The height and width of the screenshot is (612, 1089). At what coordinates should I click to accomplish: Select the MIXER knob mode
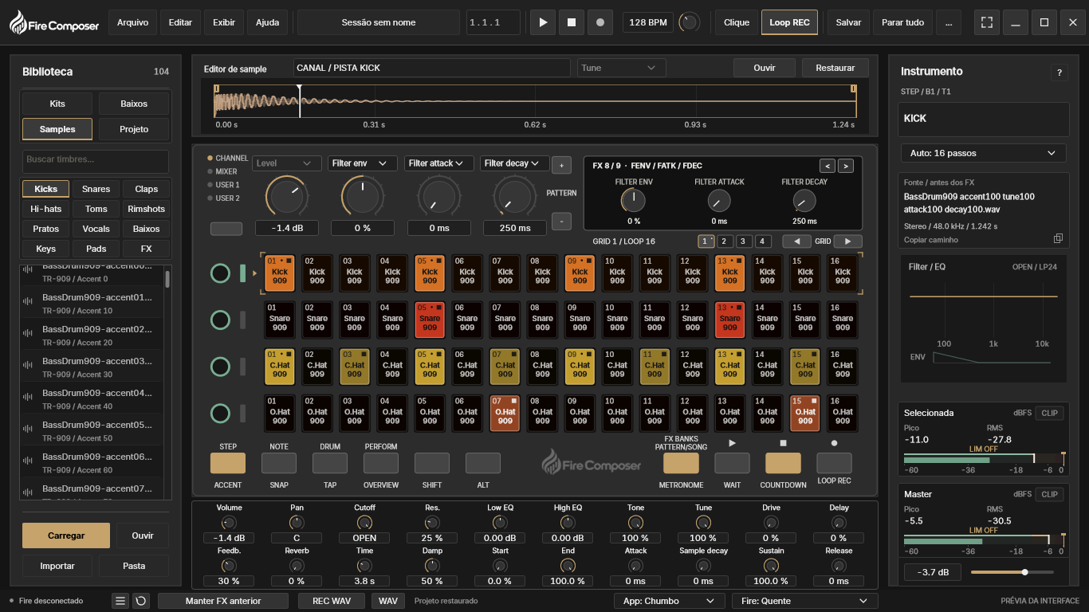tap(226, 171)
